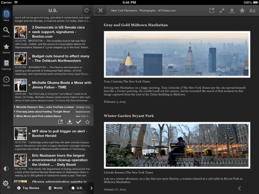Open Clippings notebook in sidebar
The image size is (259, 194).
(6, 65)
